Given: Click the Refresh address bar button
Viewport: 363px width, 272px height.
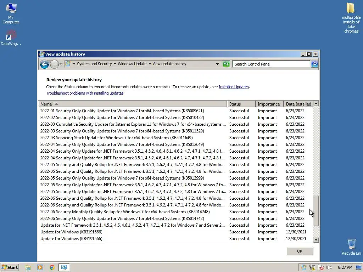Looking at the screenshot, I should (226, 64).
